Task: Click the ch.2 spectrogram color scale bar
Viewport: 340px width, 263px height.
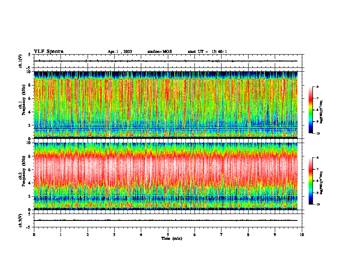Action: click(x=311, y=181)
